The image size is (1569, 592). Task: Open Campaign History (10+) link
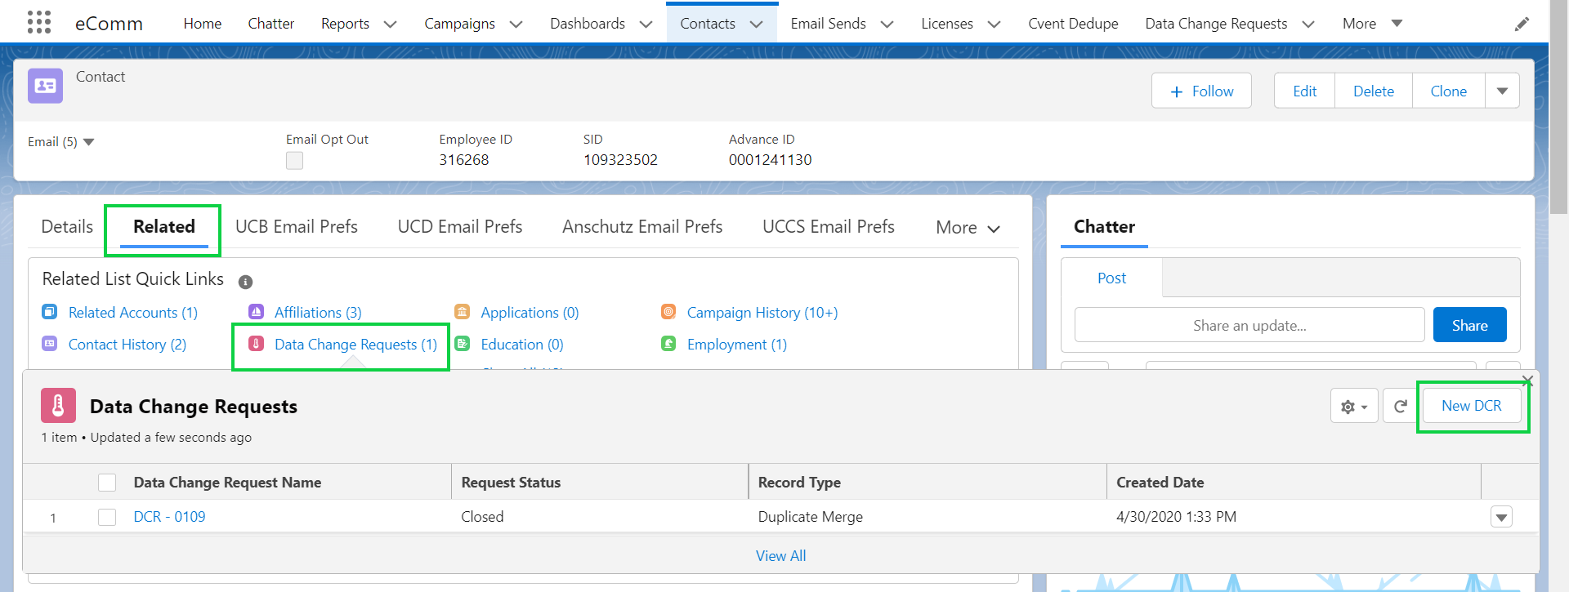tap(762, 313)
